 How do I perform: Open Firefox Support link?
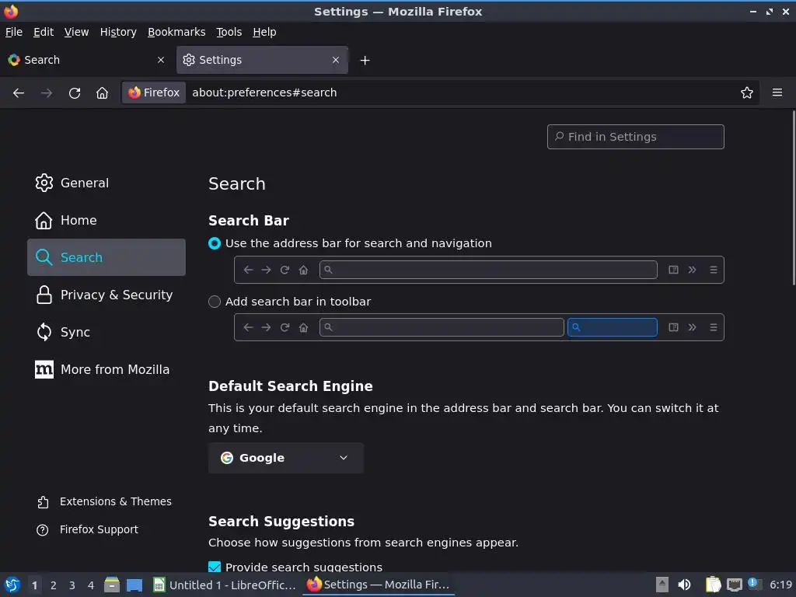(x=87, y=529)
